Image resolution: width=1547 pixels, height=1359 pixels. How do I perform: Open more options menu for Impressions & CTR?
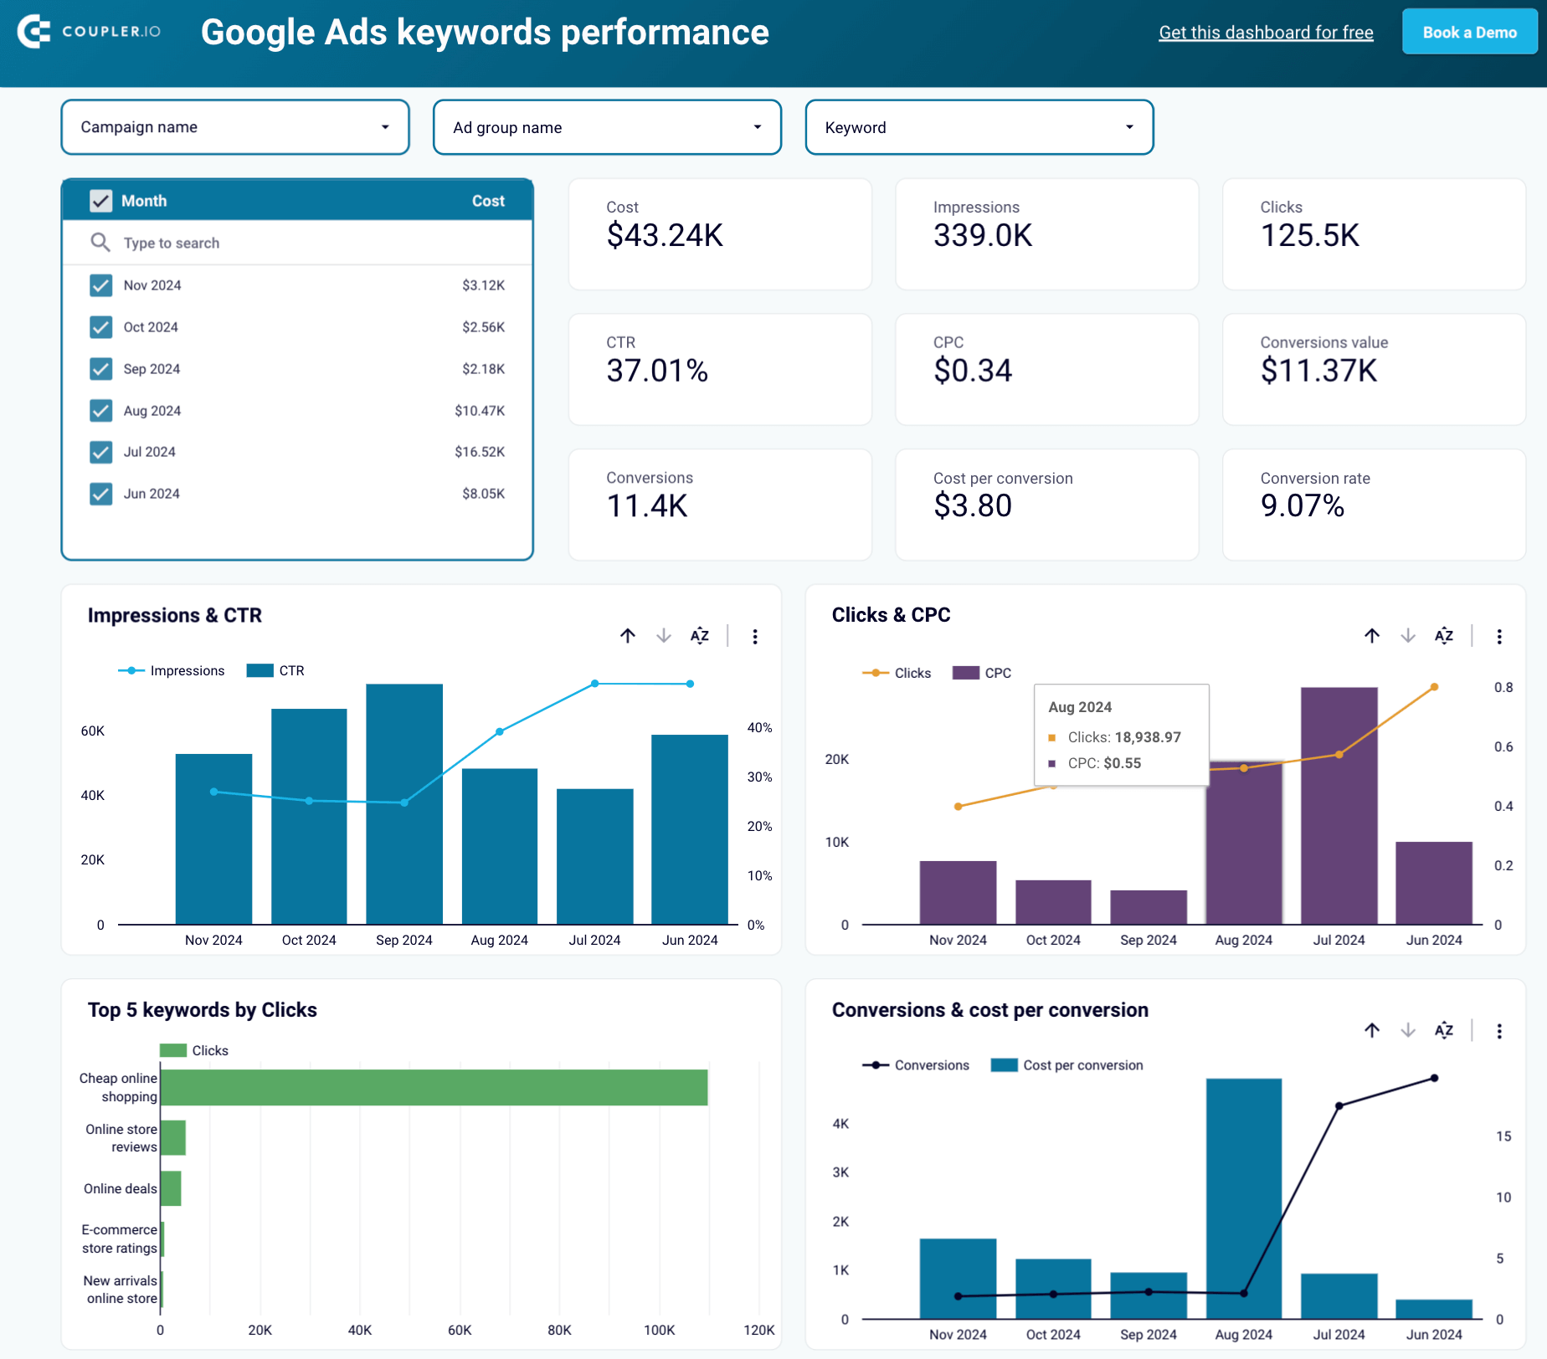coord(755,637)
